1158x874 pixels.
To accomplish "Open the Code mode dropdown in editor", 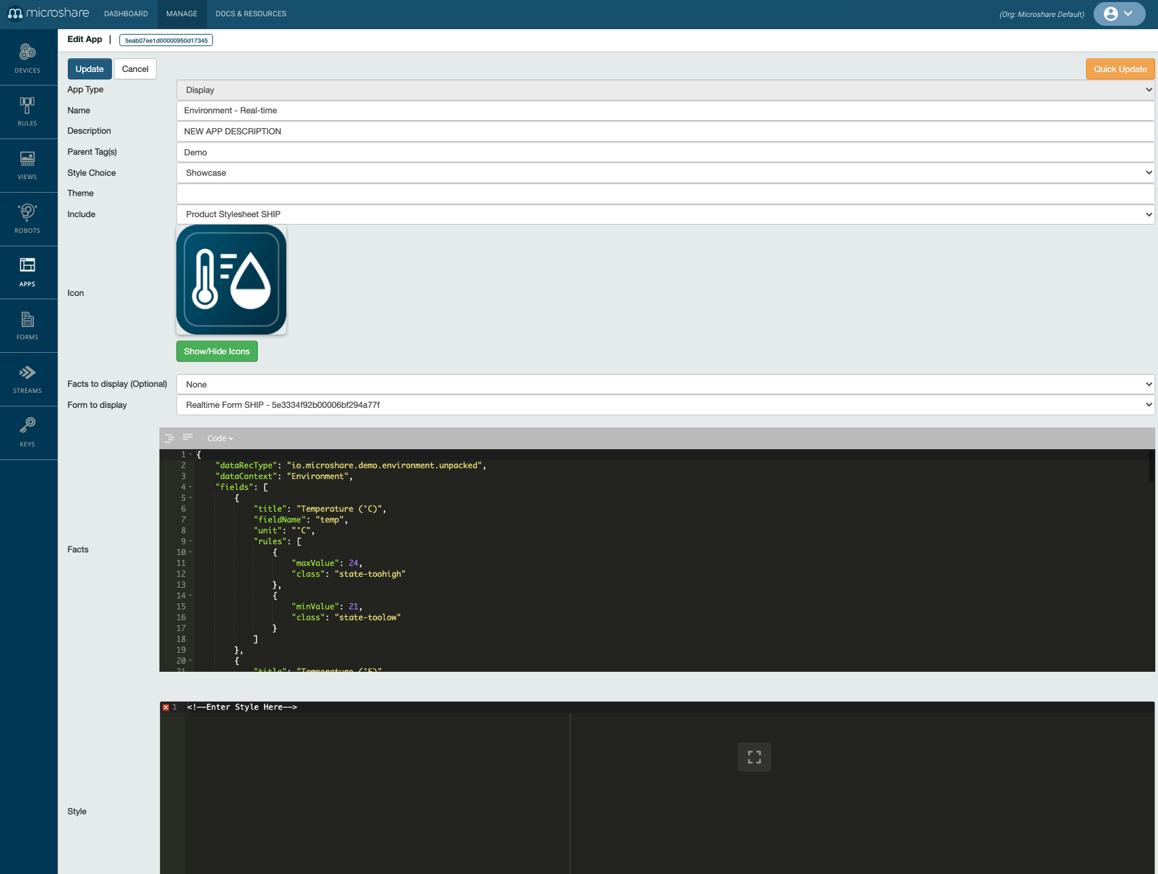I will pos(220,438).
